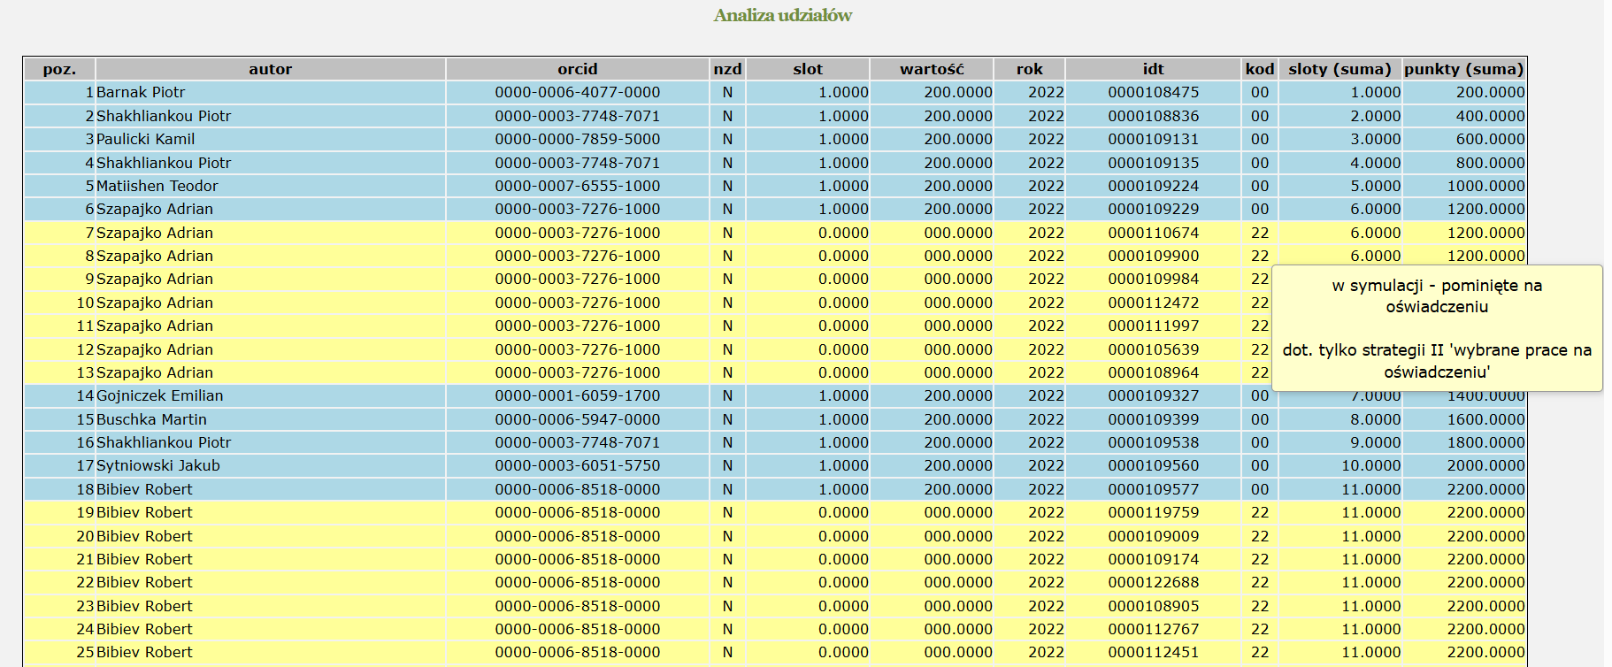Click the "autor" column header

(x=270, y=69)
